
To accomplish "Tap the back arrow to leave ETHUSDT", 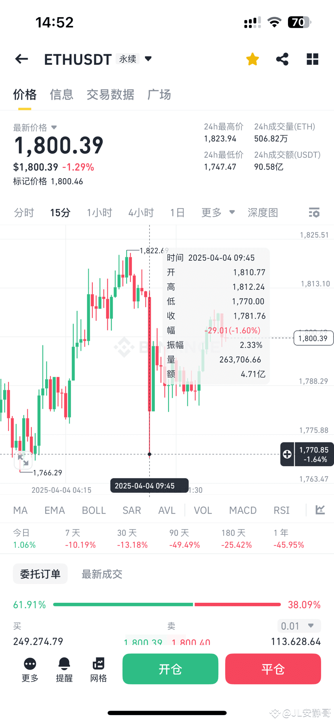I will click(x=21, y=59).
